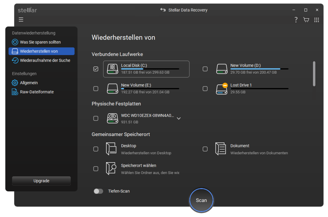Click the vertical scrollbar on the right
This screenshot has height=217, width=328.
click(314, 74)
